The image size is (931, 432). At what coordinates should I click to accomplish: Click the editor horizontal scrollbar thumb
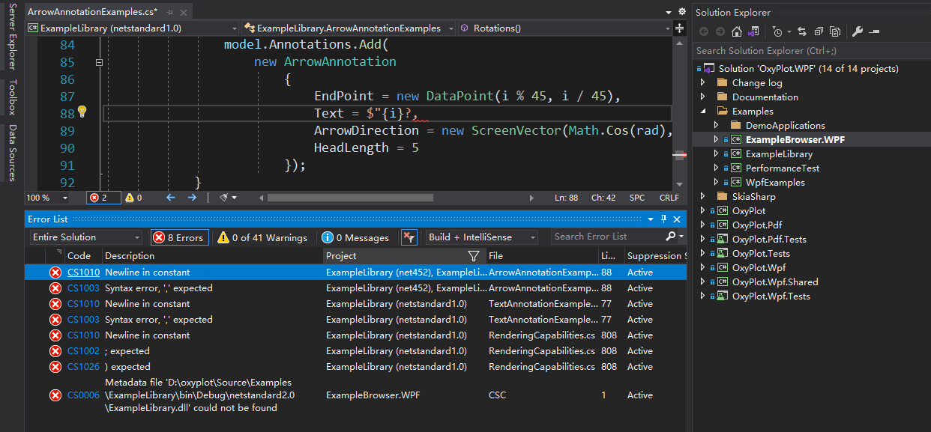click(350, 198)
